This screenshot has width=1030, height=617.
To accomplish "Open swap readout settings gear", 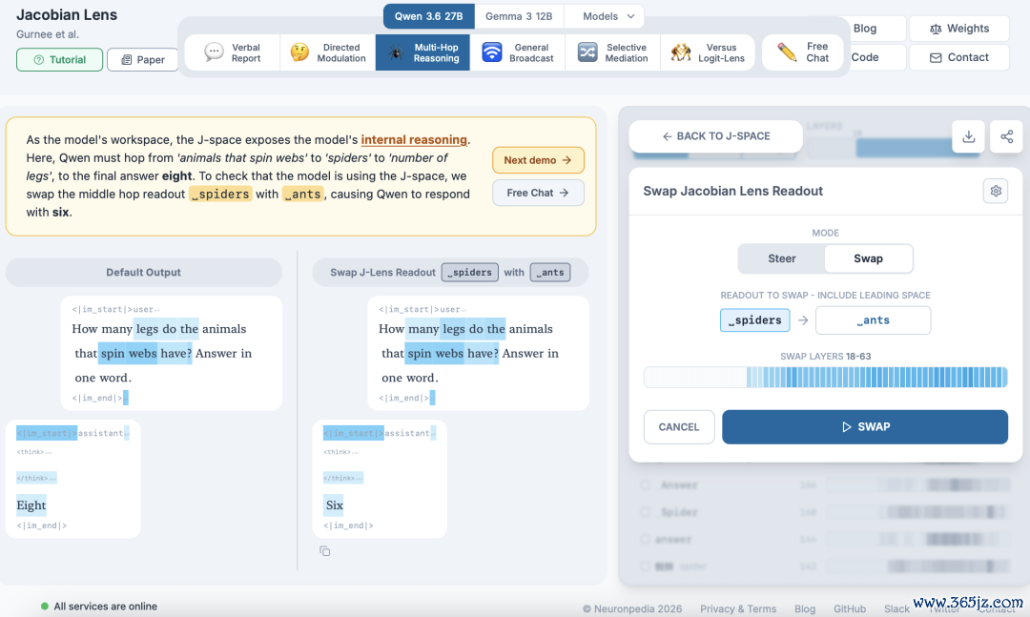I will tap(996, 192).
